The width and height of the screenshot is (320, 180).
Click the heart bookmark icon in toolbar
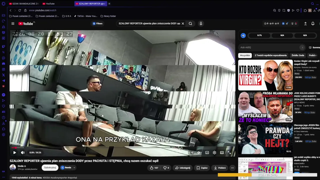coord(298,10)
